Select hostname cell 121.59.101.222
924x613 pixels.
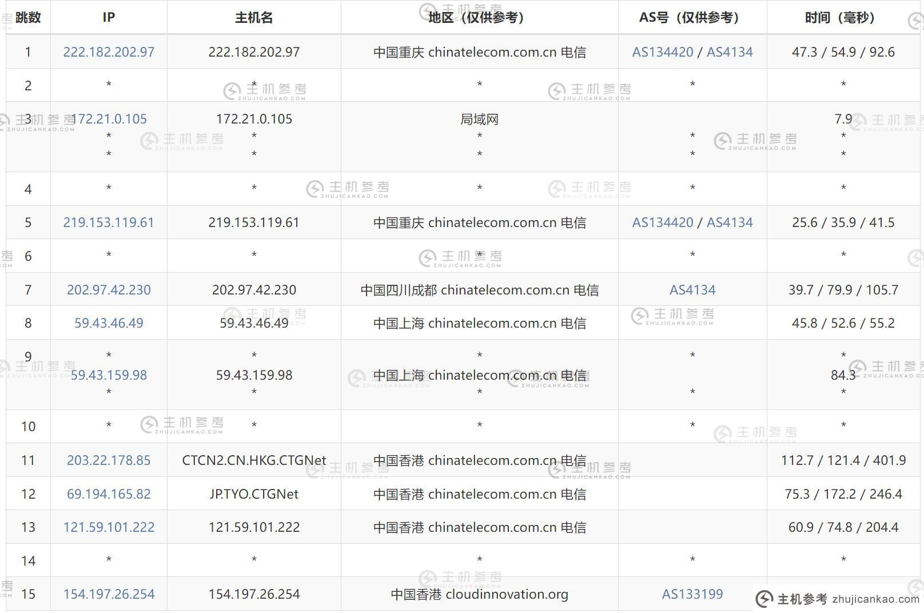(x=254, y=527)
